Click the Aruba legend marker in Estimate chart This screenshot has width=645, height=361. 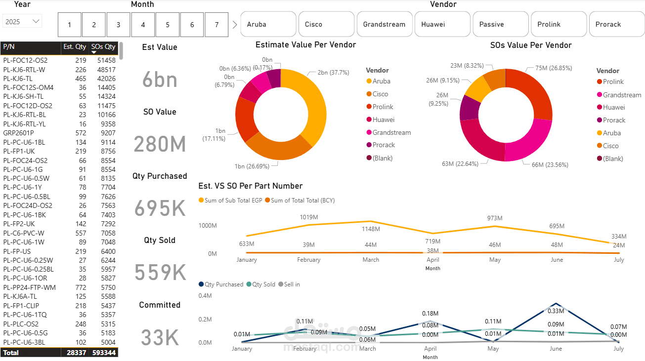coord(369,81)
